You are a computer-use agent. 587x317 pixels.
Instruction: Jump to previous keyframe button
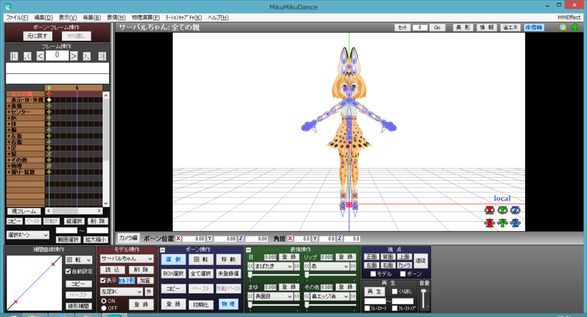click(28, 56)
